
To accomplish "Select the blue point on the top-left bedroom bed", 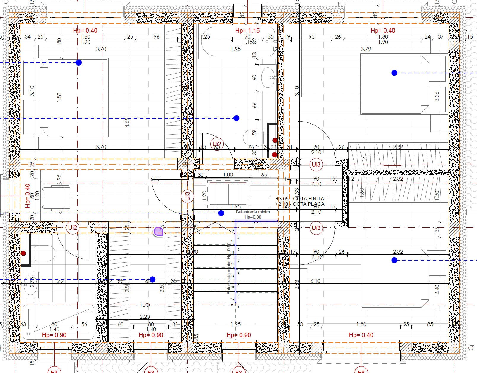I will (x=79, y=63).
